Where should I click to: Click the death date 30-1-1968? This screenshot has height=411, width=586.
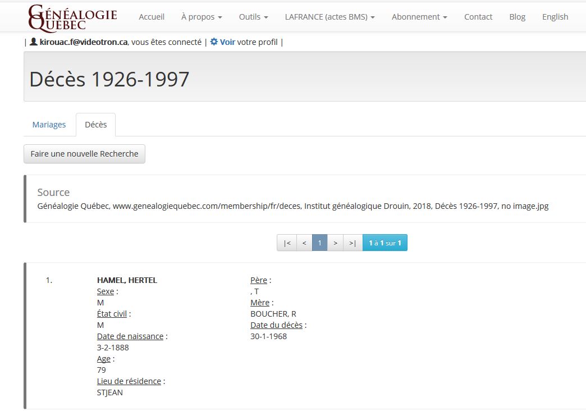[269, 336]
